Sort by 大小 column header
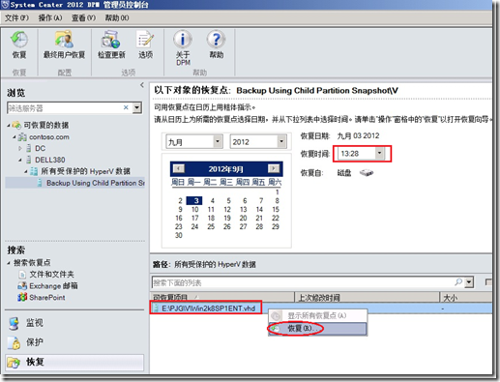This screenshot has width=500, height=382. pos(466,297)
